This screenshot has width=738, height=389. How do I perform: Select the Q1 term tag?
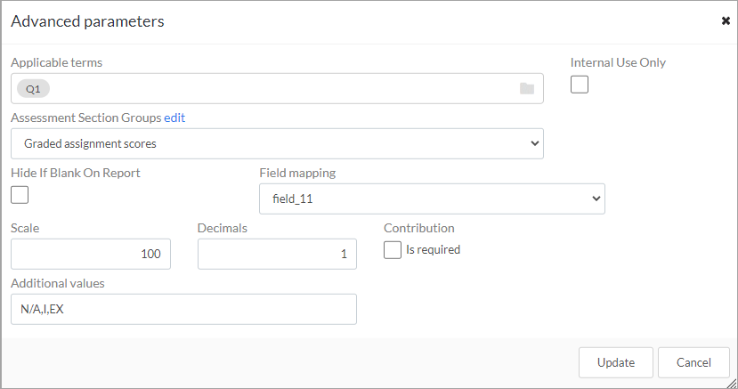pos(33,89)
